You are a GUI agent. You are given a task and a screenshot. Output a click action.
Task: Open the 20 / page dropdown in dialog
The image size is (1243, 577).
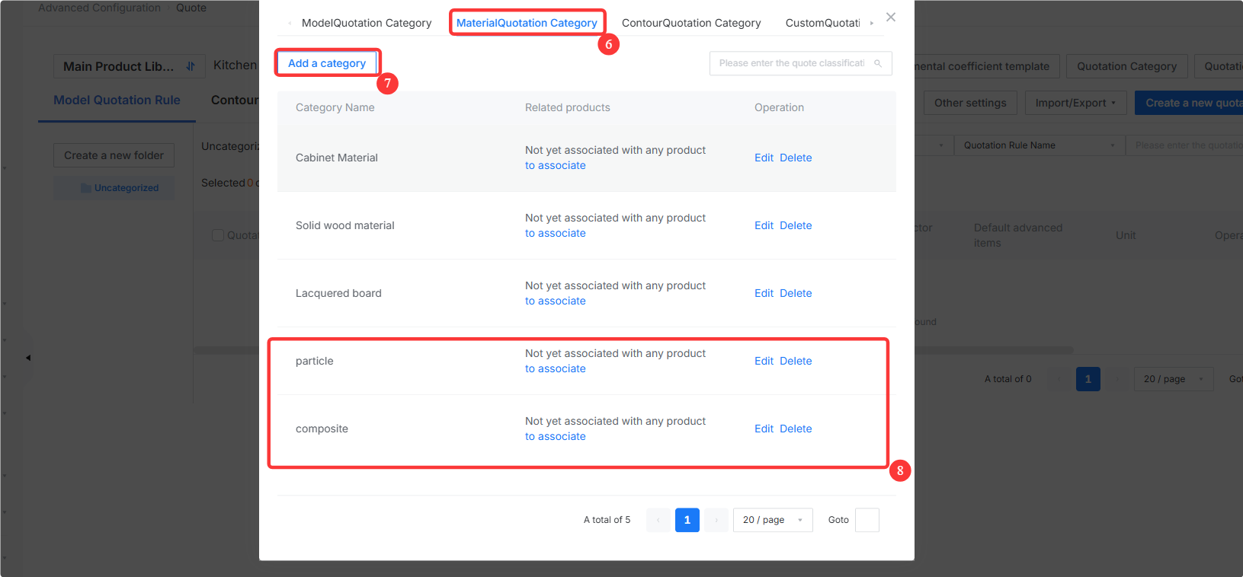773,520
